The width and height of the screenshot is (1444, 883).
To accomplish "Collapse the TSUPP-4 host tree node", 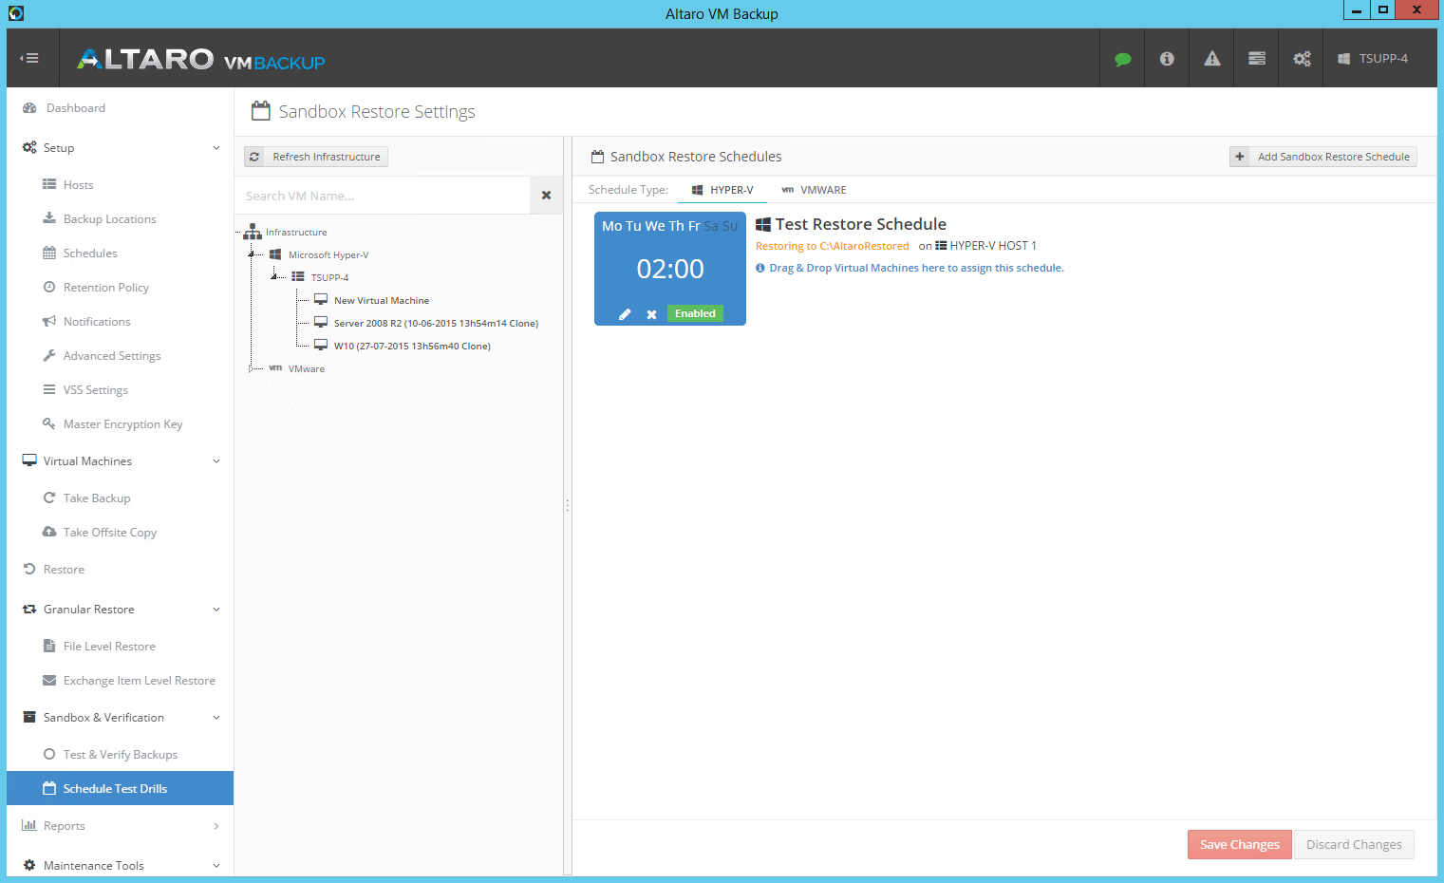I will [275, 276].
